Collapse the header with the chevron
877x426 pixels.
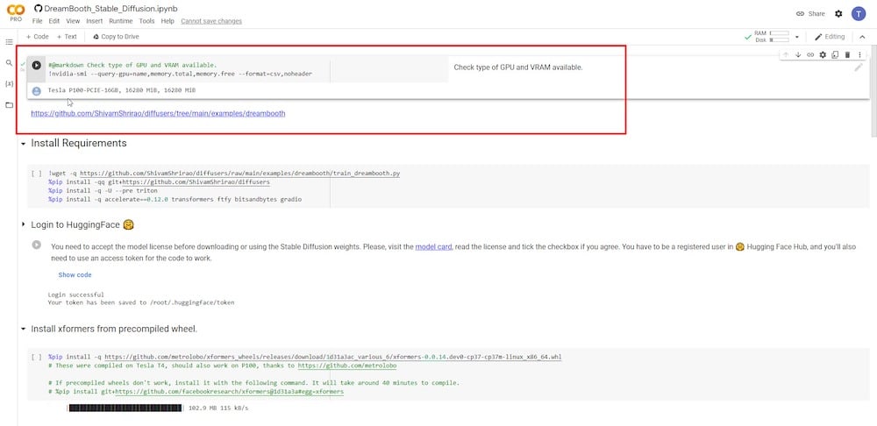click(x=862, y=37)
